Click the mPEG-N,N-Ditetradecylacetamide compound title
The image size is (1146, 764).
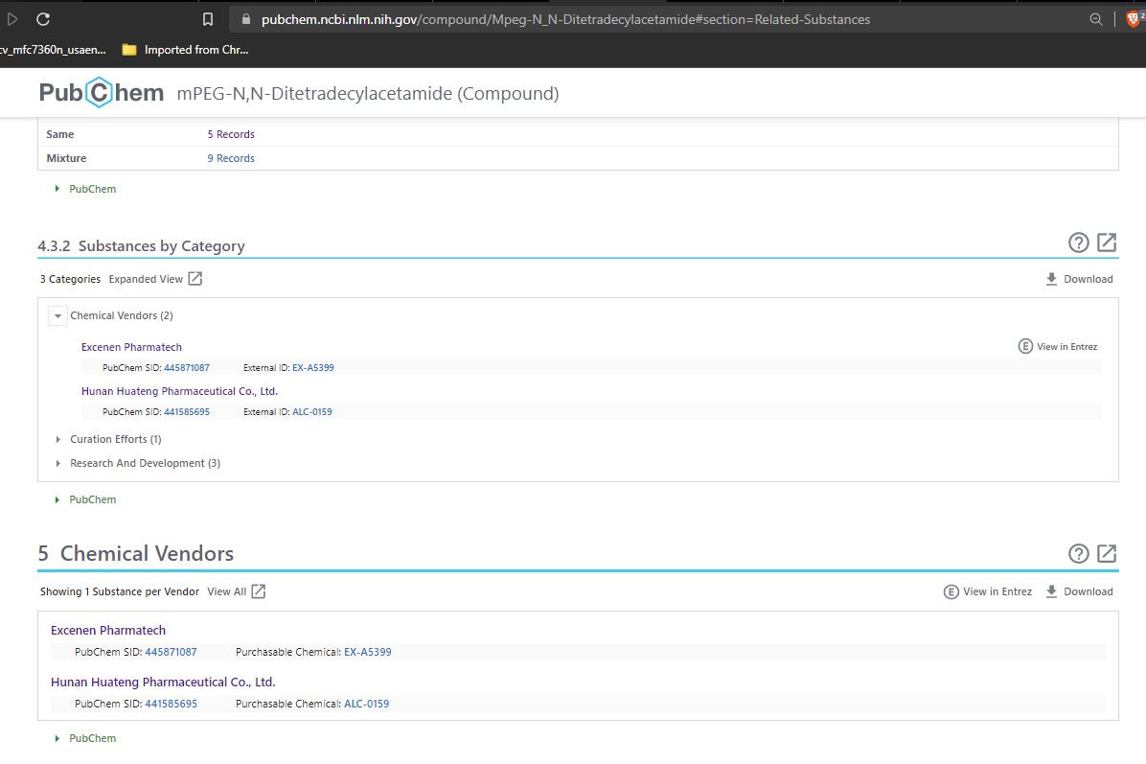(x=368, y=94)
